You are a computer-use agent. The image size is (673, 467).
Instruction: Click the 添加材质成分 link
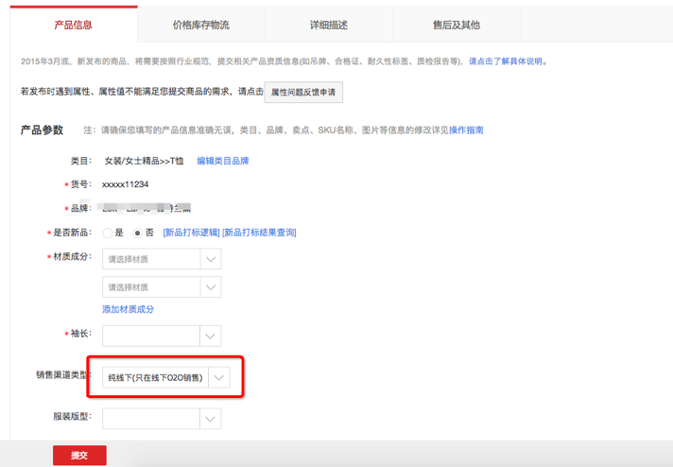pyautogui.click(x=128, y=309)
